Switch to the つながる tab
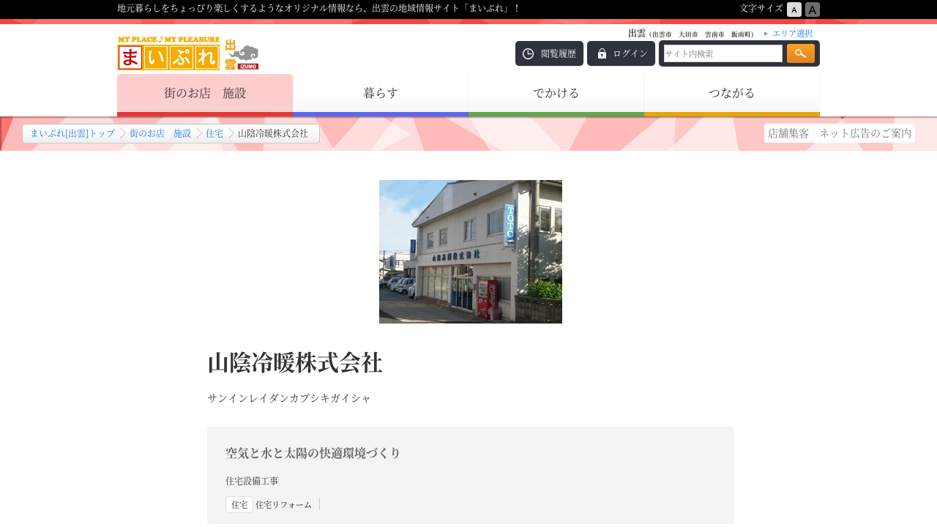The height and width of the screenshot is (527, 937). tap(732, 94)
